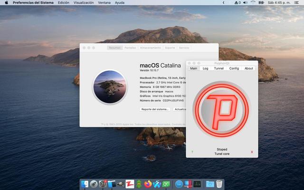Screen dimensions: 304x190
Task: Open the red Z app in dock
Action: point(130,184)
